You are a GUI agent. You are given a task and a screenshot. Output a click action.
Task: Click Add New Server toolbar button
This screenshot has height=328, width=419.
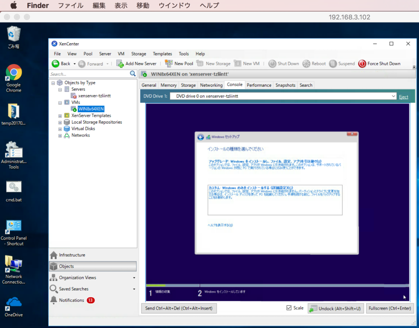tap(136, 63)
